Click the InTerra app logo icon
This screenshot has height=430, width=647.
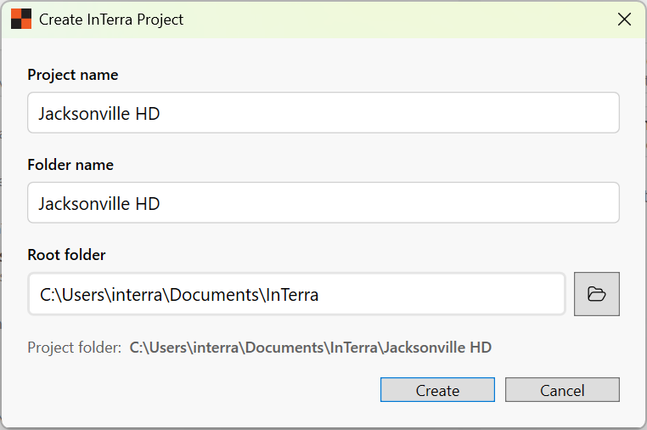tap(21, 19)
